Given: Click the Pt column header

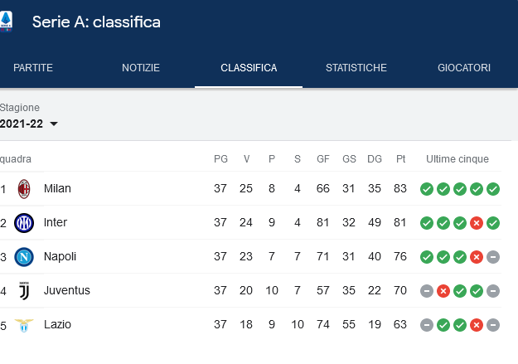Looking at the screenshot, I should pos(400,159).
